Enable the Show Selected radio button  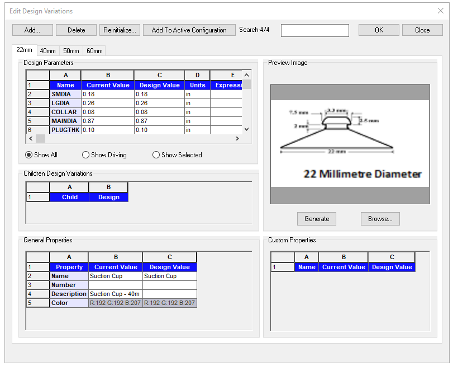[x=156, y=155]
